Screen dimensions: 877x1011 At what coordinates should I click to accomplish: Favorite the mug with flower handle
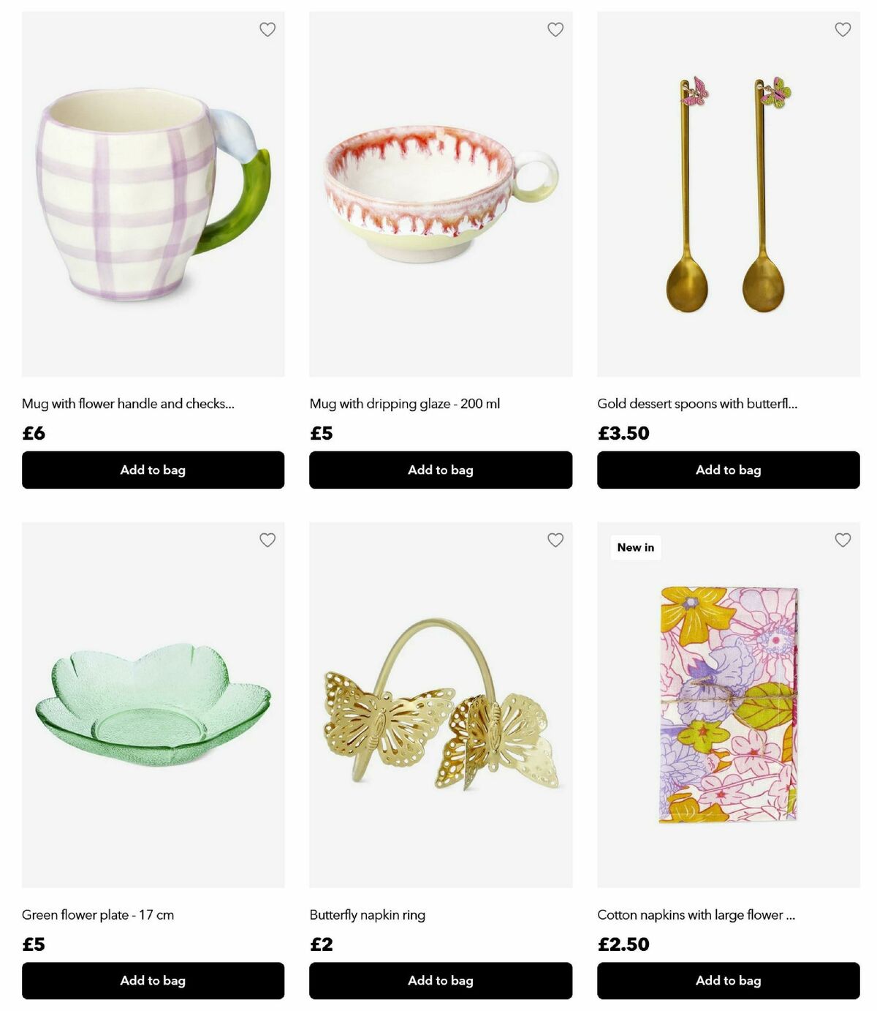pos(267,29)
